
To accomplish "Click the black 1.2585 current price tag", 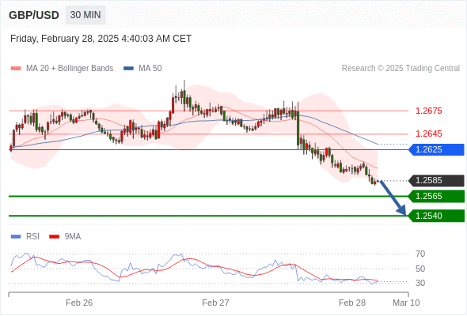I will pyautogui.click(x=436, y=180).
